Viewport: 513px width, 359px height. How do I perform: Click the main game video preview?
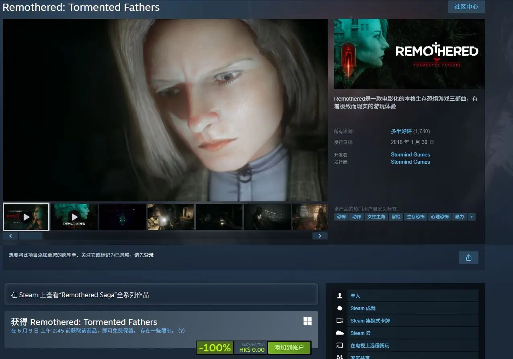pos(165,110)
